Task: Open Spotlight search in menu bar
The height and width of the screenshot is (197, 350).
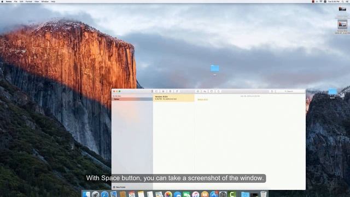Action: (343, 1)
